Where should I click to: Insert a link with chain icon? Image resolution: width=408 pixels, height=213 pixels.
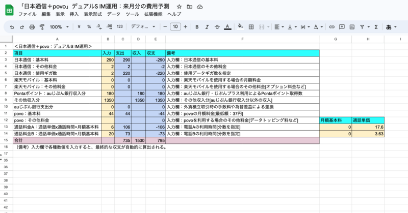[x=332, y=27]
